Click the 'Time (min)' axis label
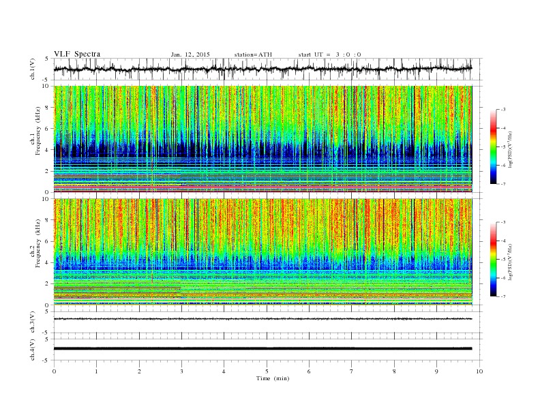This screenshot has height=417, width=540. (x=273, y=378)
